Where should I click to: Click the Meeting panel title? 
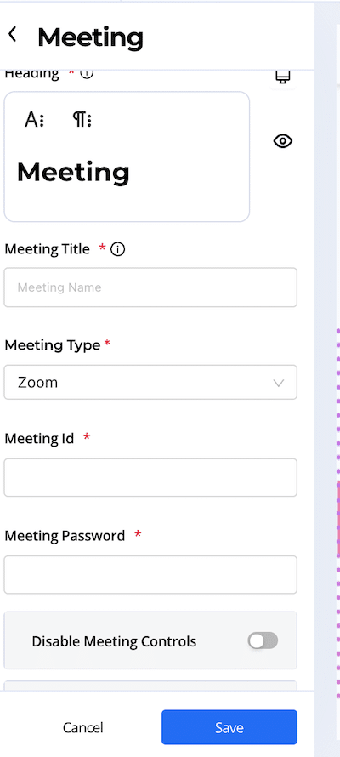coord(91,37)
